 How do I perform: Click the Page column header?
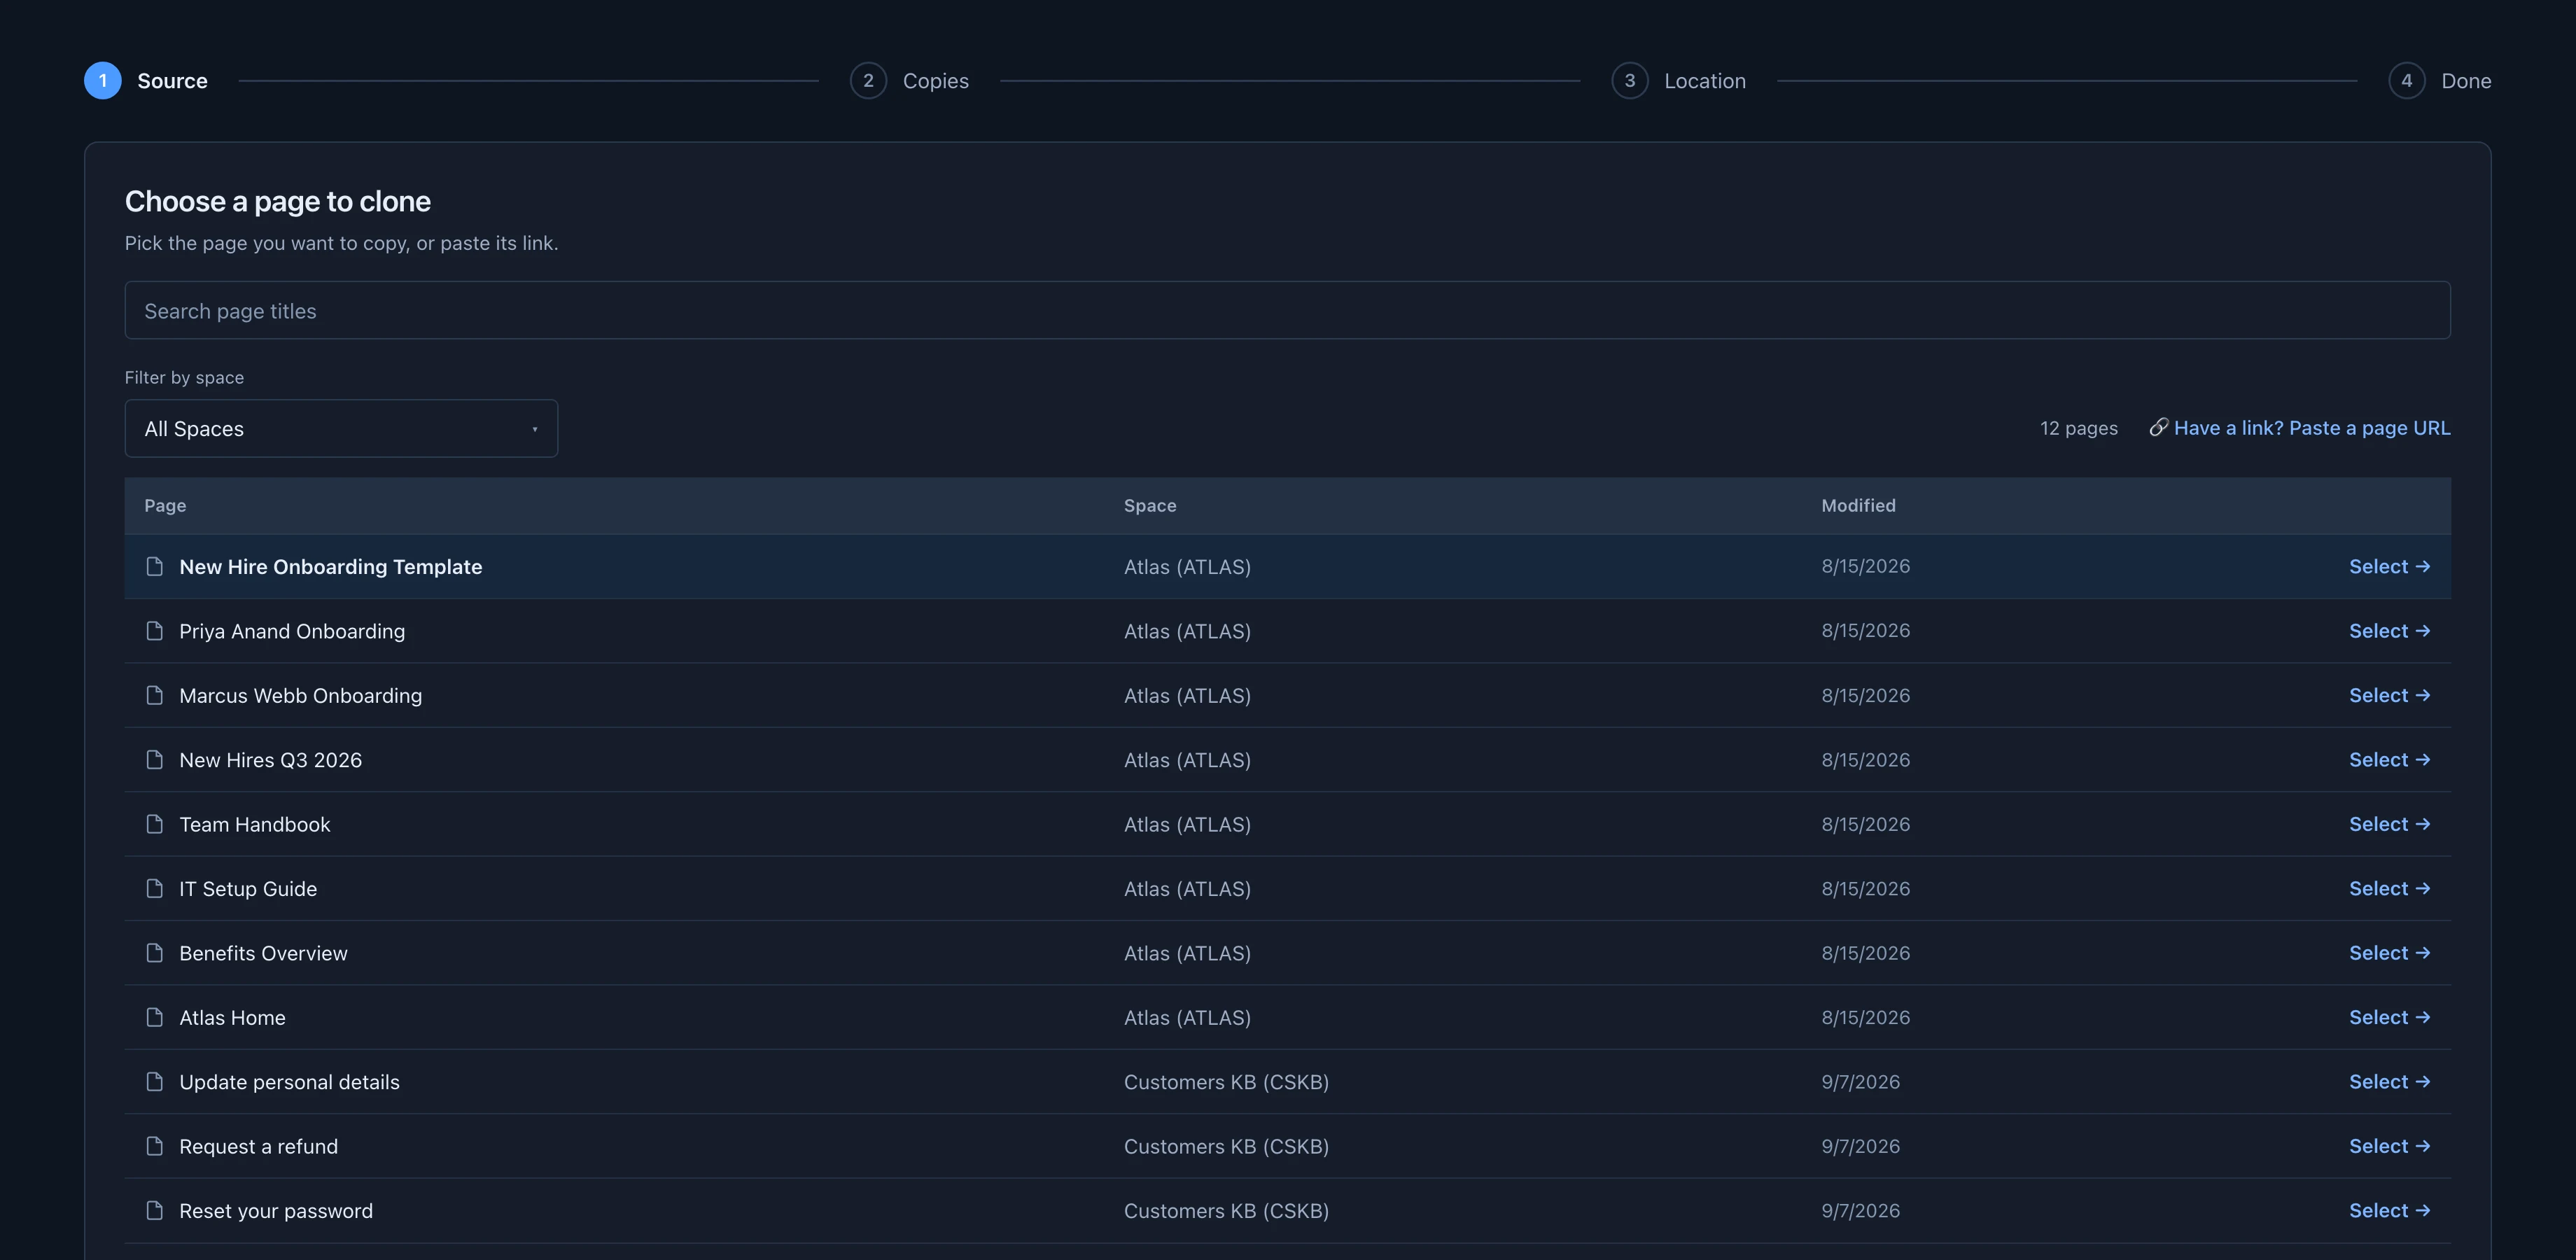(165, 506)
